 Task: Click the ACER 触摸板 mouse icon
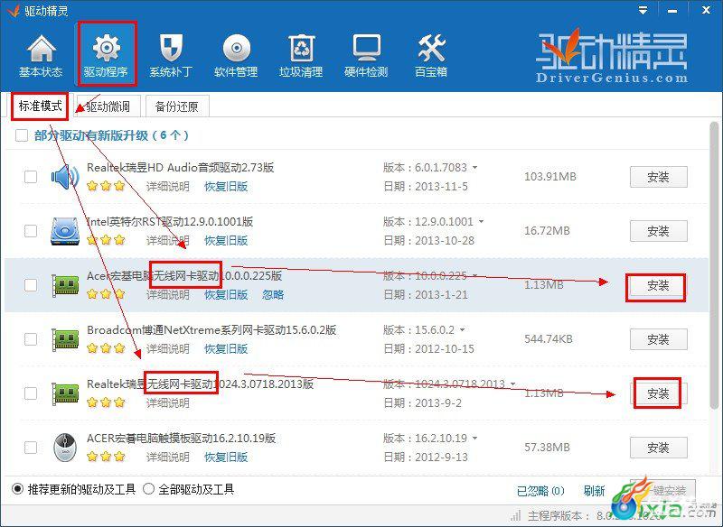[65, 448]
